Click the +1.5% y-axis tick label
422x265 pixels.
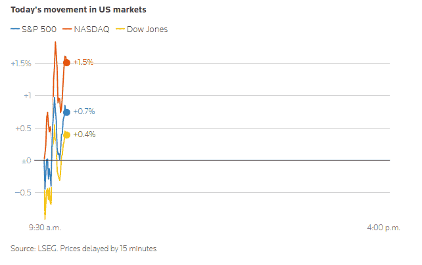20,63
